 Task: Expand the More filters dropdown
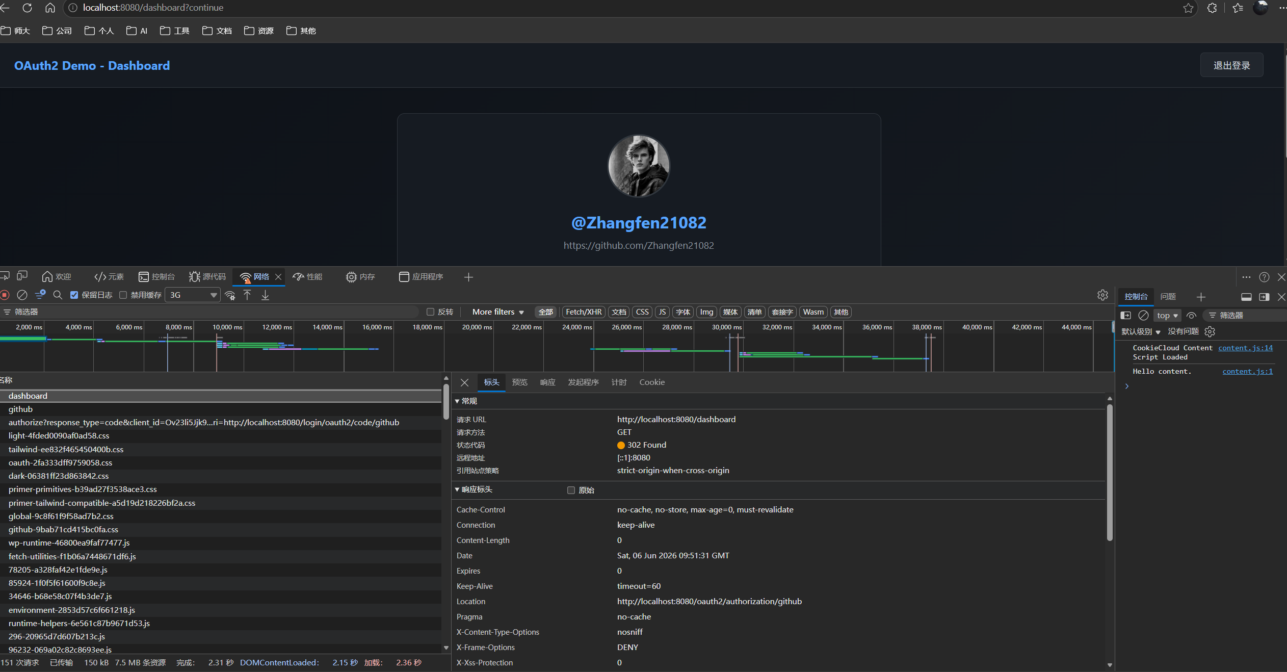click(x=498, y=312)
